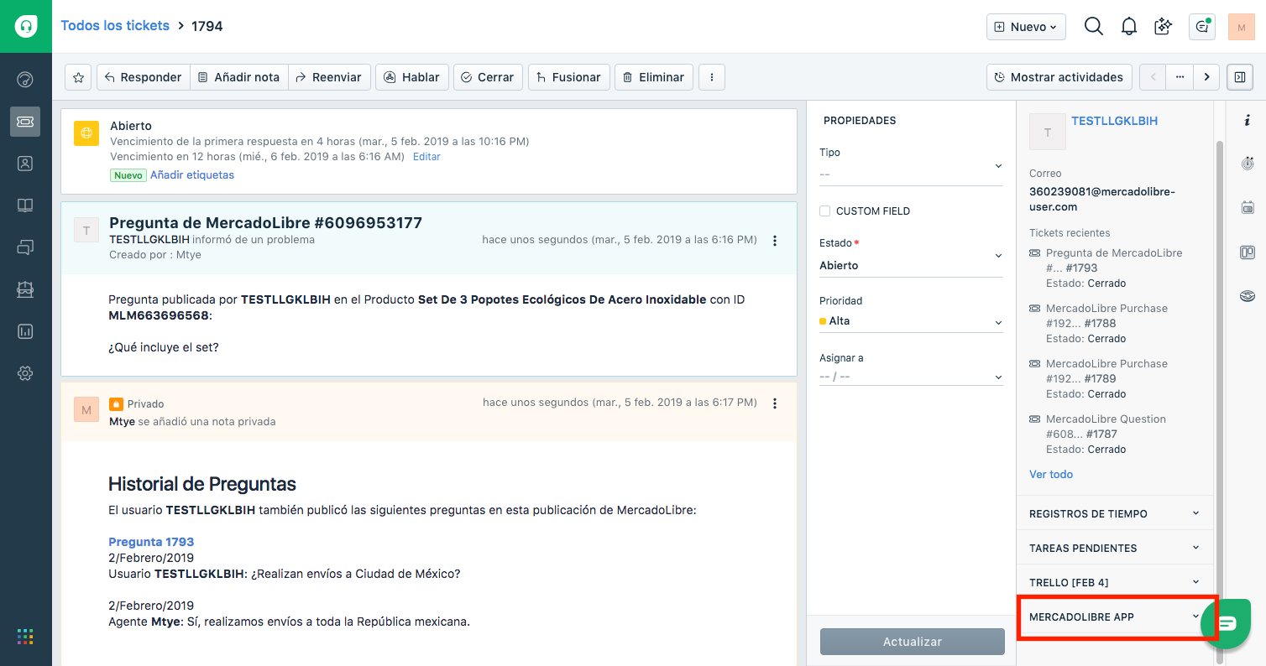This screenshot has height=666, width=1266.
Task: Open the Trello board icon in right rail
Action: tap(1247, 252)
